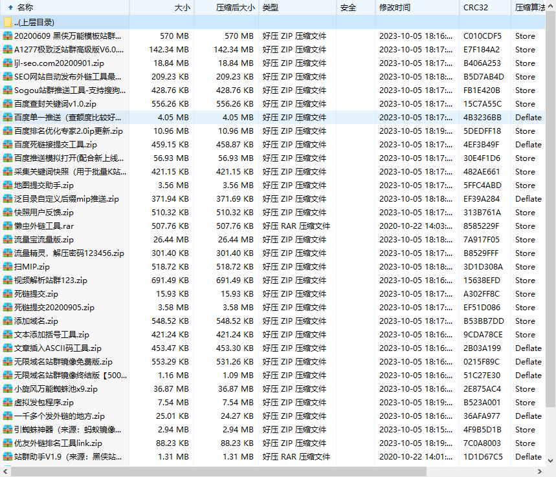Click the ZIP icon of ljl-seo.com20200901.zip

coord(9,63)
